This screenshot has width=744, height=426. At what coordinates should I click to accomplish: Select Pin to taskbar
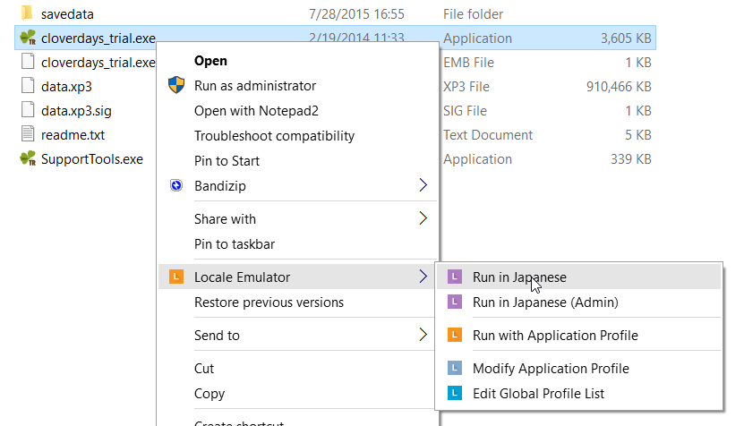click(234, 244)
